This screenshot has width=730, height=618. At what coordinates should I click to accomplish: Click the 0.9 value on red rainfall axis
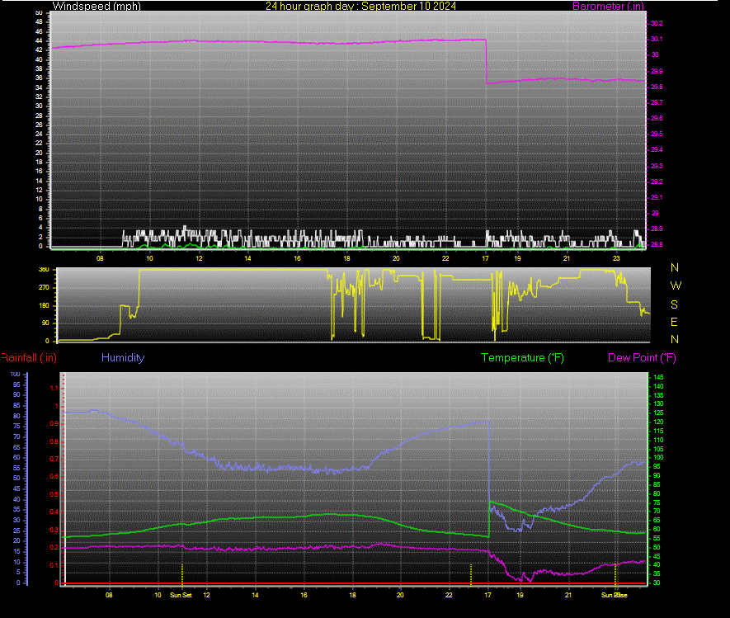[x=54, y=424]
